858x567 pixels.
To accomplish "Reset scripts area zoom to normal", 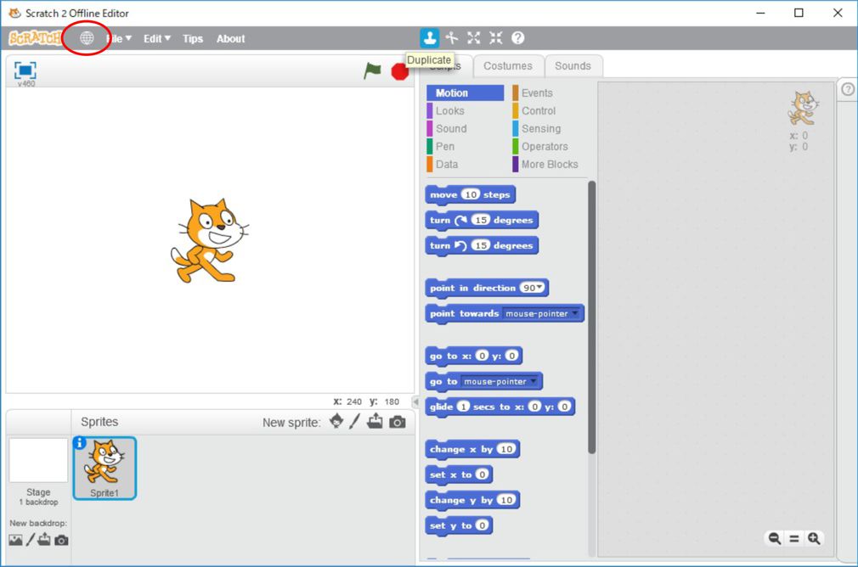I will 794,539.
